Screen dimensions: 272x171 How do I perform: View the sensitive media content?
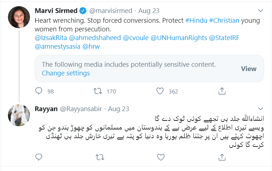point(249,69)
